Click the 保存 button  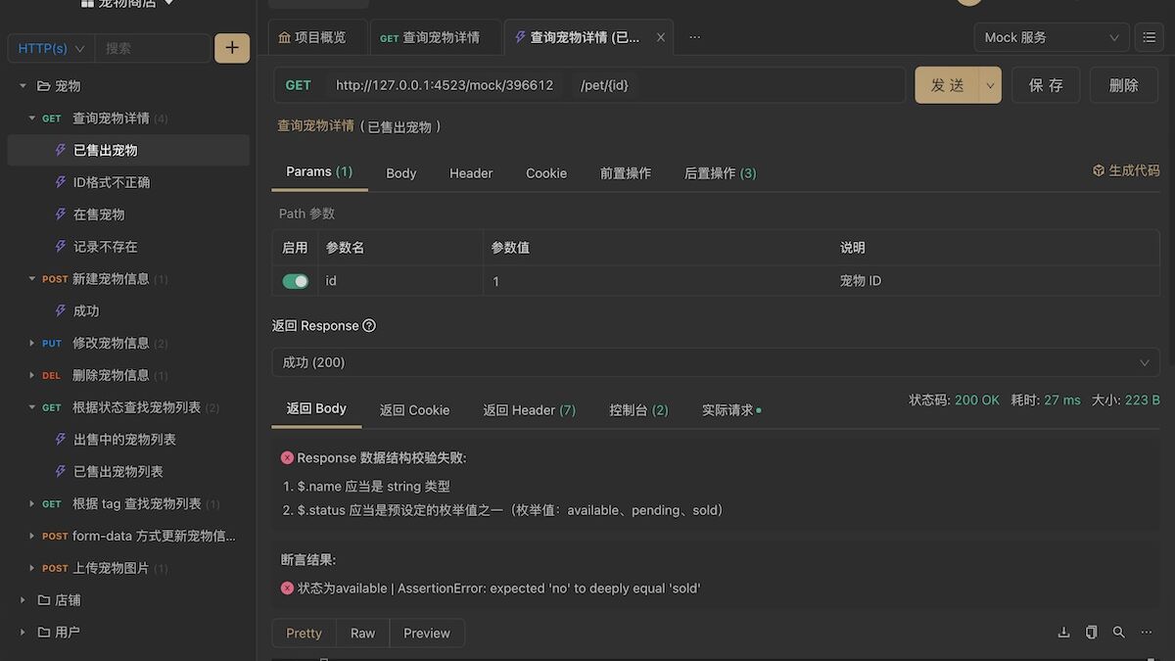click(1046, 85)
